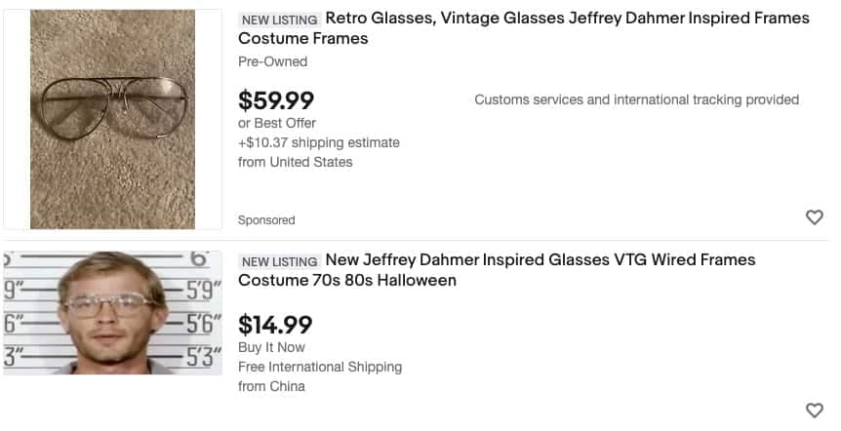Click the "Free International Shipping" text
Screen dimensions: 841x431
pyautogui.click(x=320, y=367)
